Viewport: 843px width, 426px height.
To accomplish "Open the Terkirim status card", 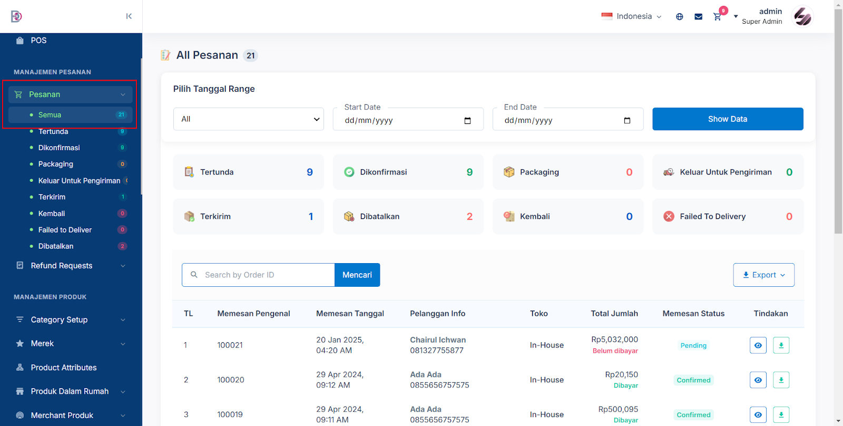I will 249,216.
